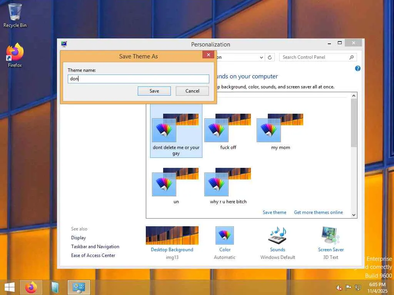This screenshot has height=295, width=394.
Task: Click the muted volume tray icon
Action: [339, 287]
